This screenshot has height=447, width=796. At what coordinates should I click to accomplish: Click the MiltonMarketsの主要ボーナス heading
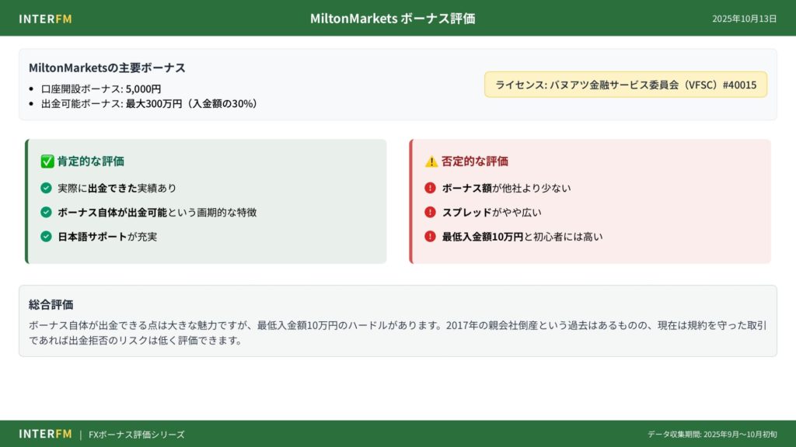tap(106, 68)
